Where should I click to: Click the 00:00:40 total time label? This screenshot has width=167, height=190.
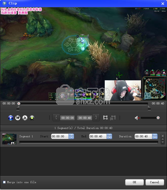(x=158, y=103)
